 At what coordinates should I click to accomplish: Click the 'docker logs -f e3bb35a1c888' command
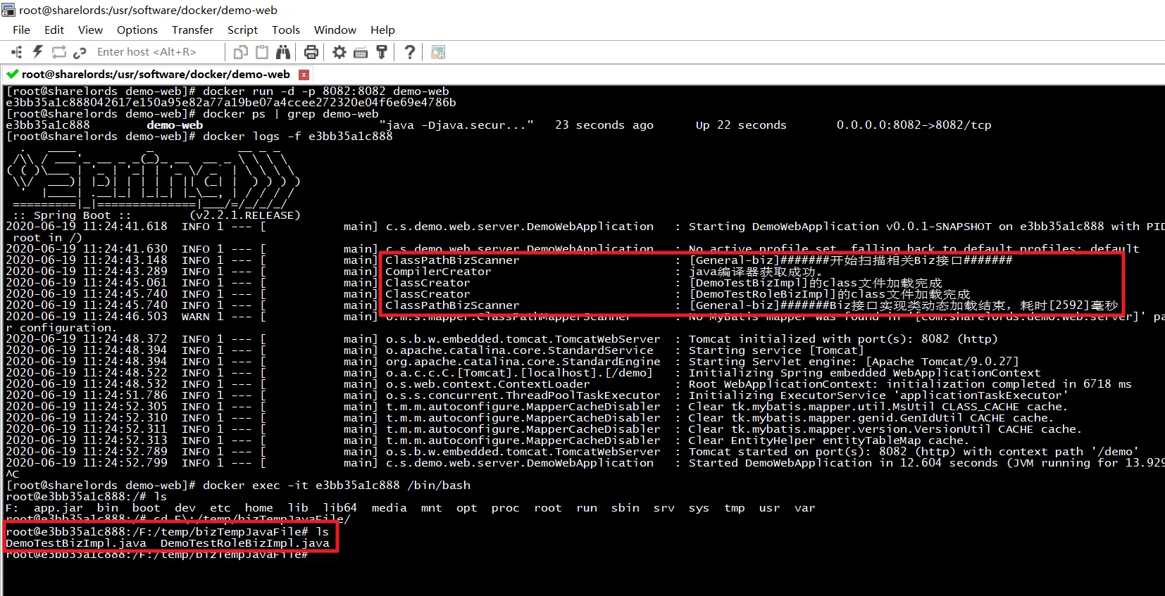coord(297,137)
